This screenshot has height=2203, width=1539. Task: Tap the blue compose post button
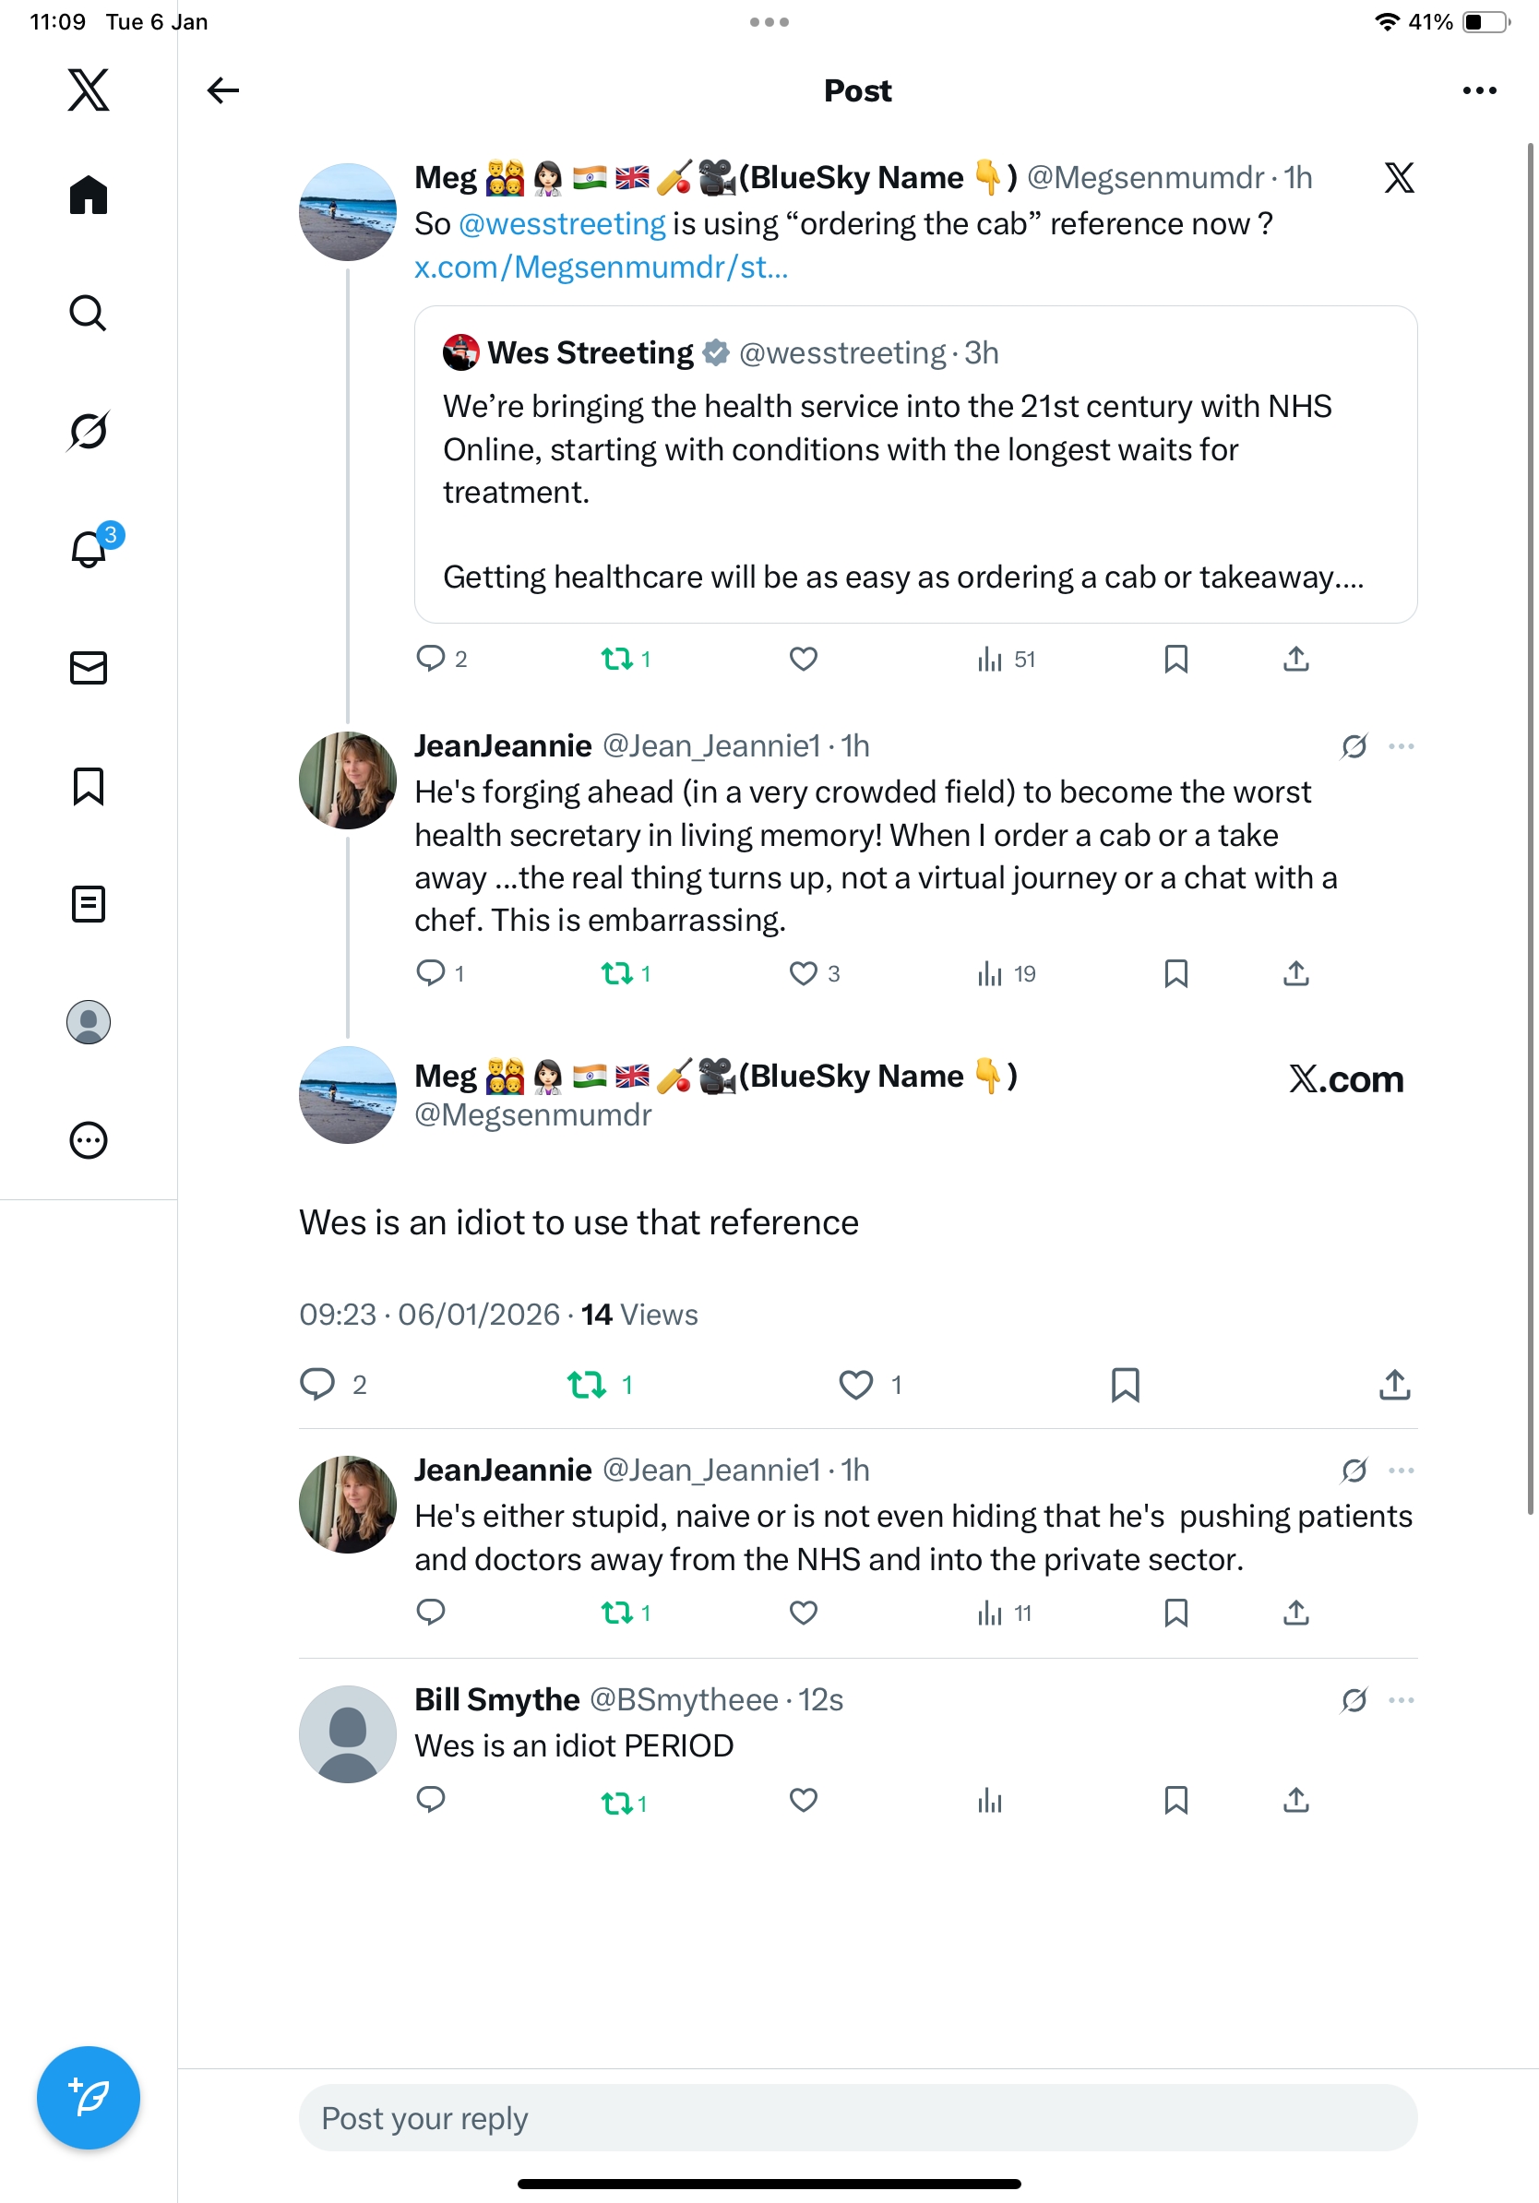[89, 2098]
